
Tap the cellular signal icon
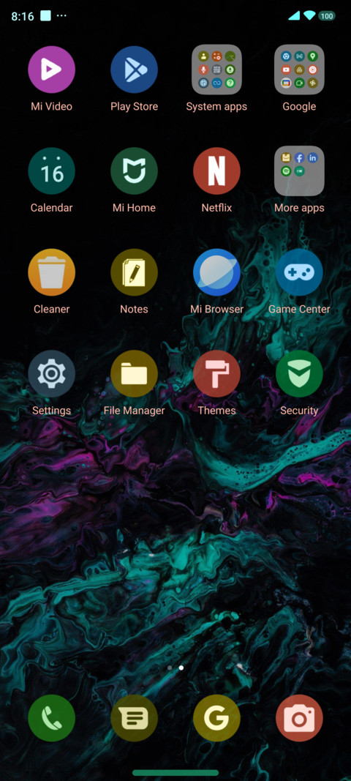pos(294,16)
